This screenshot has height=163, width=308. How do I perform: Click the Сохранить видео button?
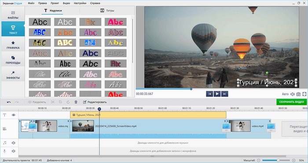[291, 102]
